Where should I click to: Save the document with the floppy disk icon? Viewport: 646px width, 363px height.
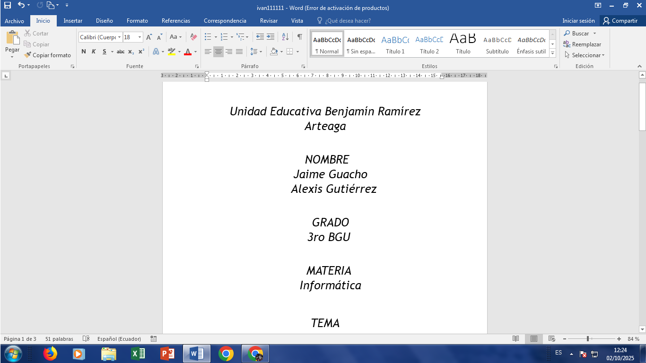coord(8,5)
